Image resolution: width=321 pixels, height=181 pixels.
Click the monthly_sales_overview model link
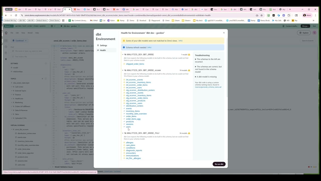coord(136,114)
